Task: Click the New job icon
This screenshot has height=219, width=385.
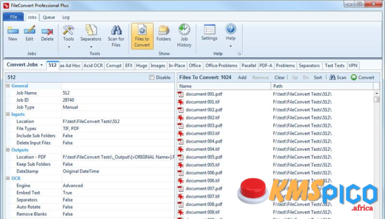Action: (13, 30)
